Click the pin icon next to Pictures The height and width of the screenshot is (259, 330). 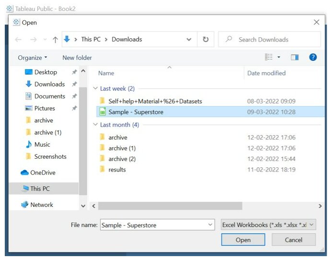click(74, 108)
